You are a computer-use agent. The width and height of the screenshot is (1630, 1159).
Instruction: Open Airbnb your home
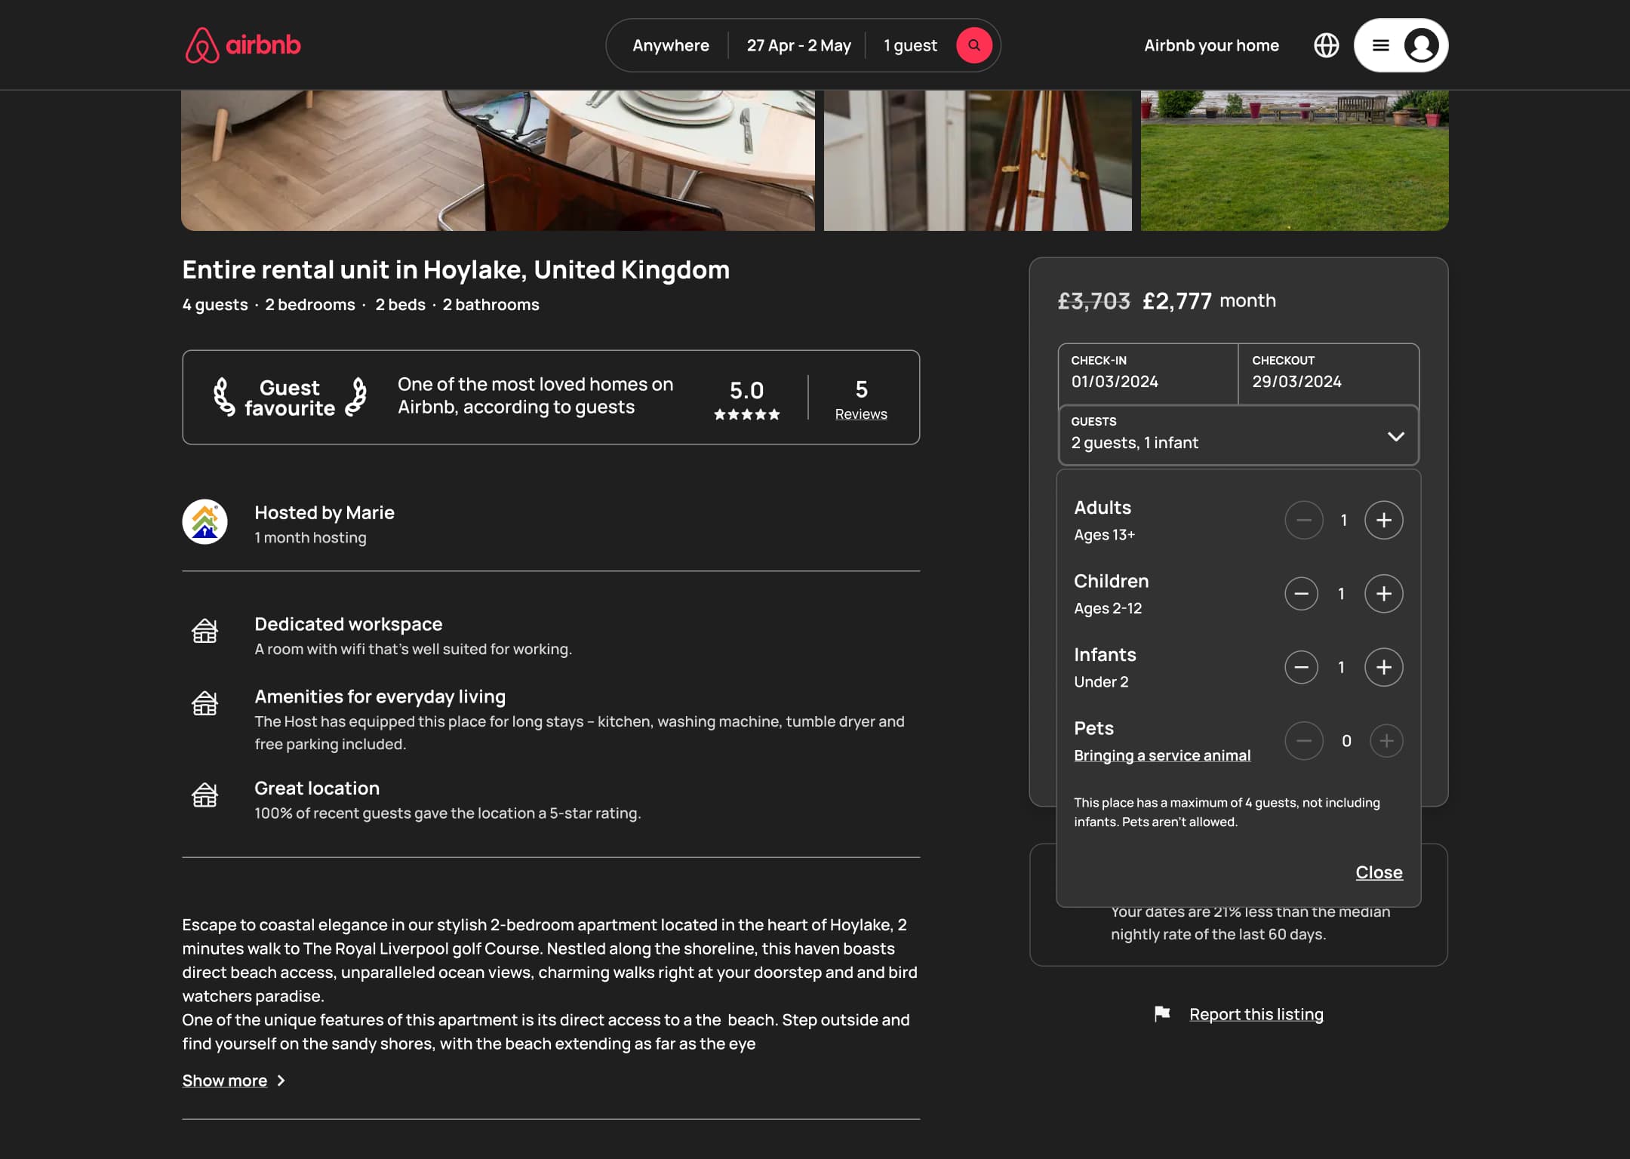[x=1211, y=45]
